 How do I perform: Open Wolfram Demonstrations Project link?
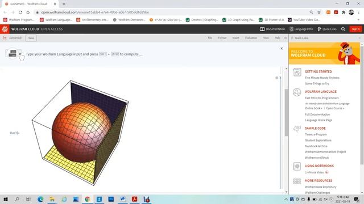(325, 152)
